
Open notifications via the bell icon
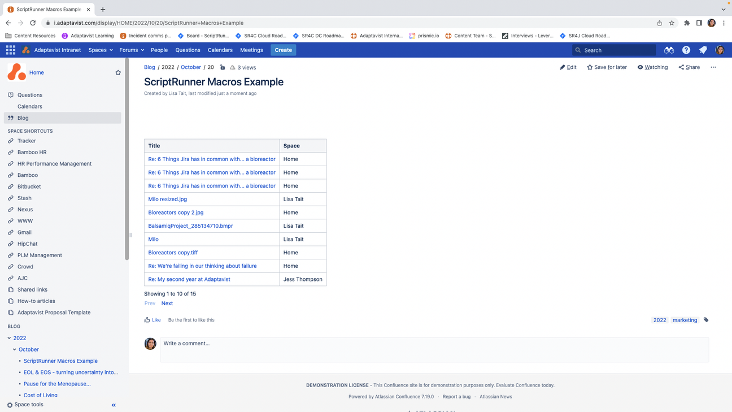point(703,50)
